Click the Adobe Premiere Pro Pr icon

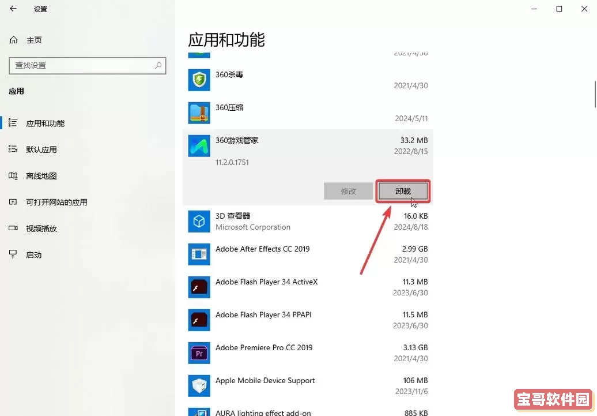199,353
